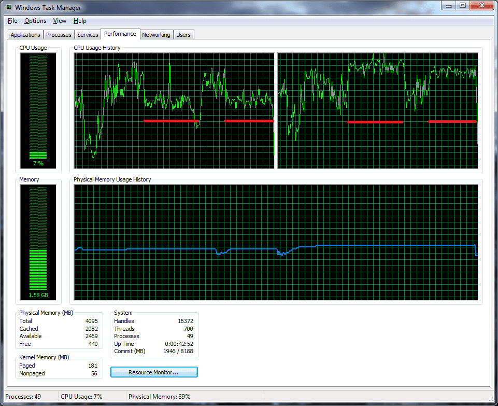Click the Up Time value 0:00:42:52
This screenshot has height=406, width=498.
pos(179,344)
